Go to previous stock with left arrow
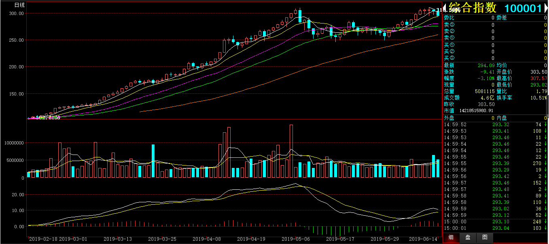 pyautogui.click(x=445, y=8)
